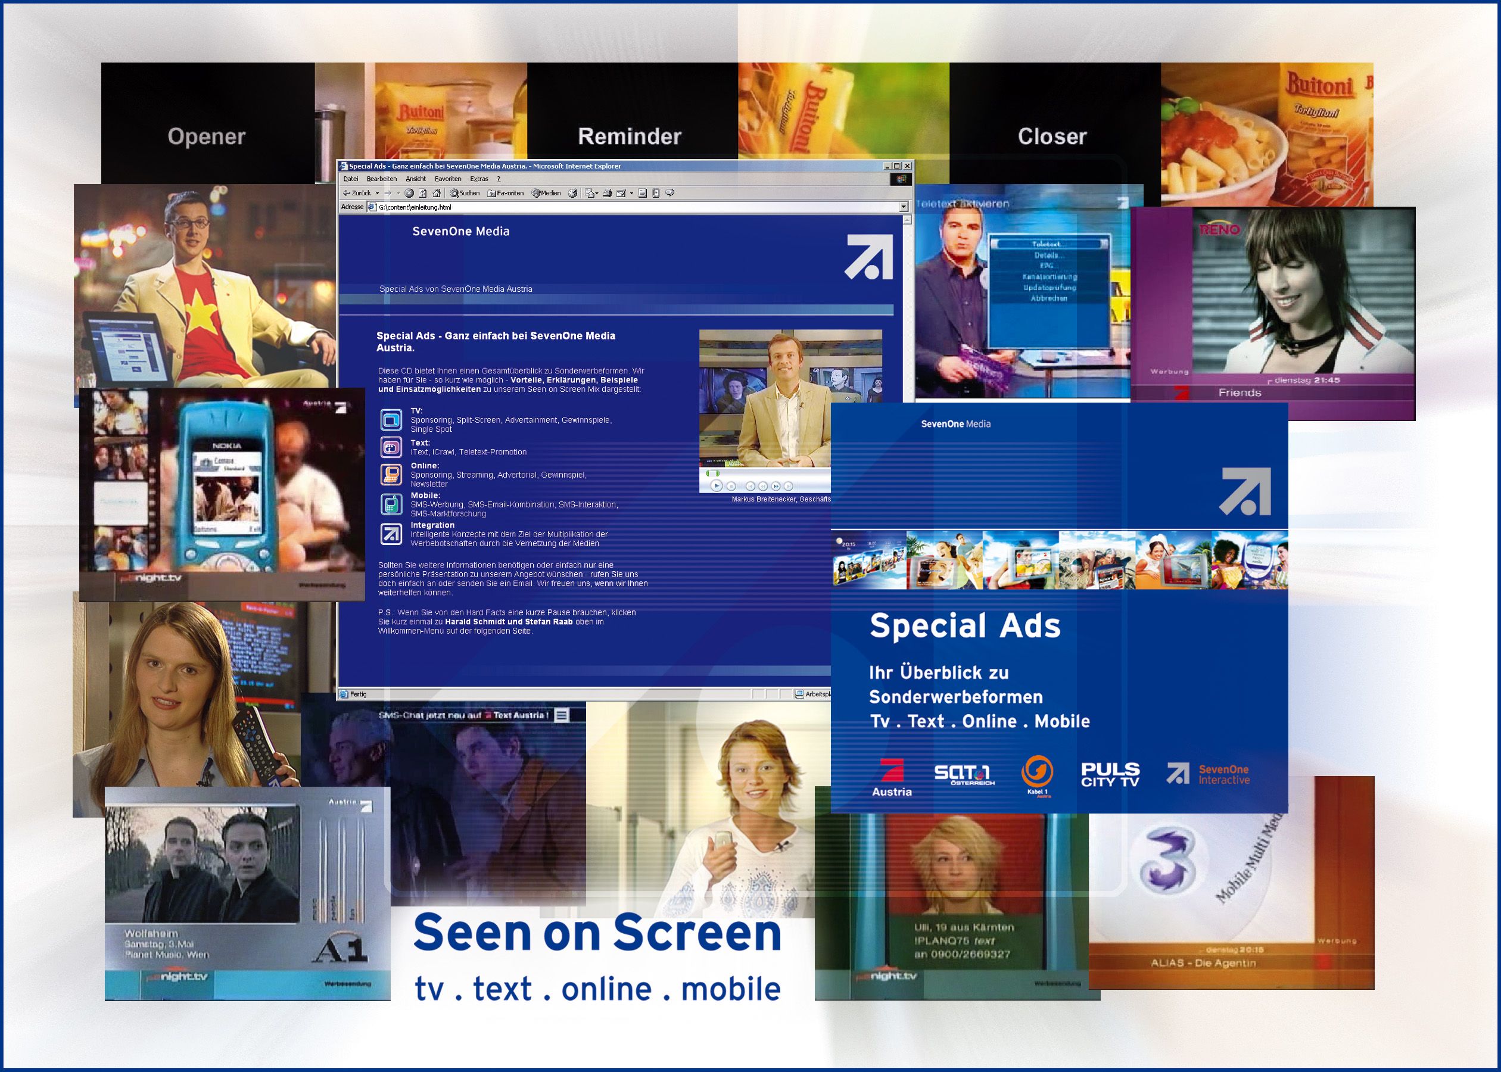Select Updateprüfung in the TV menu overlay
The height and width of the screenshot is (1072, 1501).
pos(1050,288)
